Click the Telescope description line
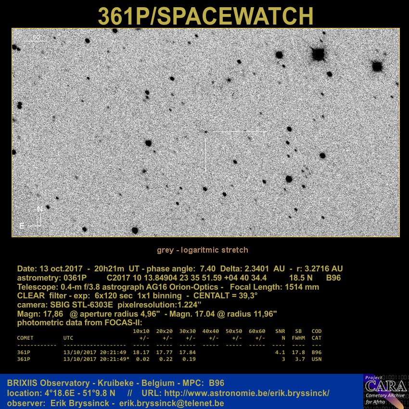This screenshot has height=409, width=409. [168, 287]
